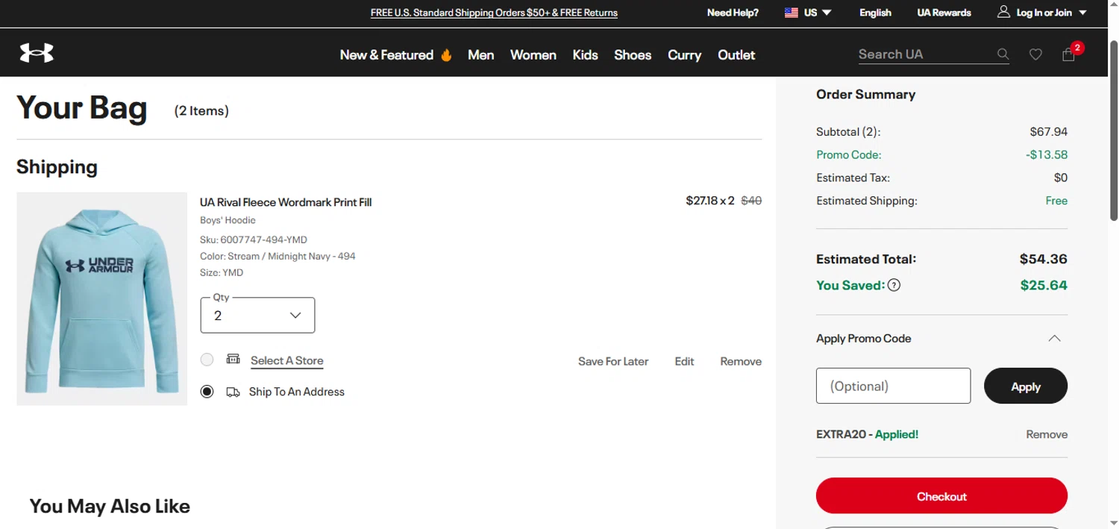
Task: Remove the hoodie from bag
Action: coord(741,361)
